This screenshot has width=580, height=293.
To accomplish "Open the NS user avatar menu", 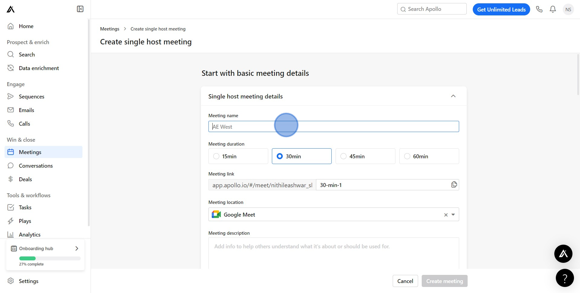I will point(568,9).
